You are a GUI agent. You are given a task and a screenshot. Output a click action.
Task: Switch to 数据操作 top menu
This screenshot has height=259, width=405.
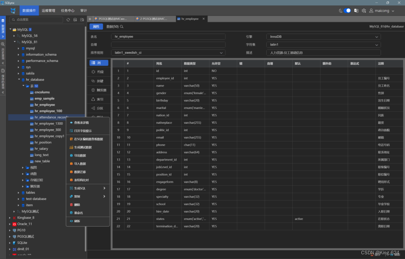[29, 10]
